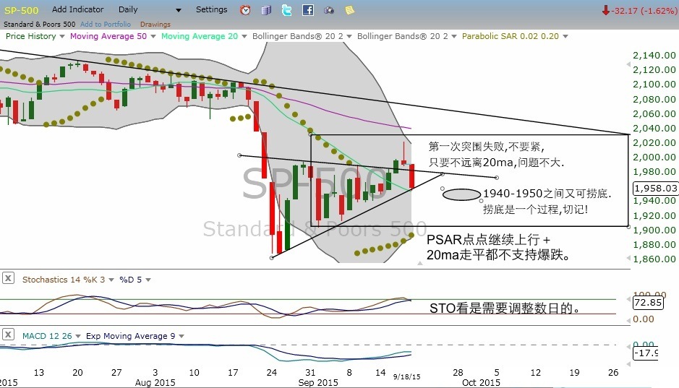679x388 pixels.
Task: Open the yellow sticky note icon
Action: tap(349, 9)
